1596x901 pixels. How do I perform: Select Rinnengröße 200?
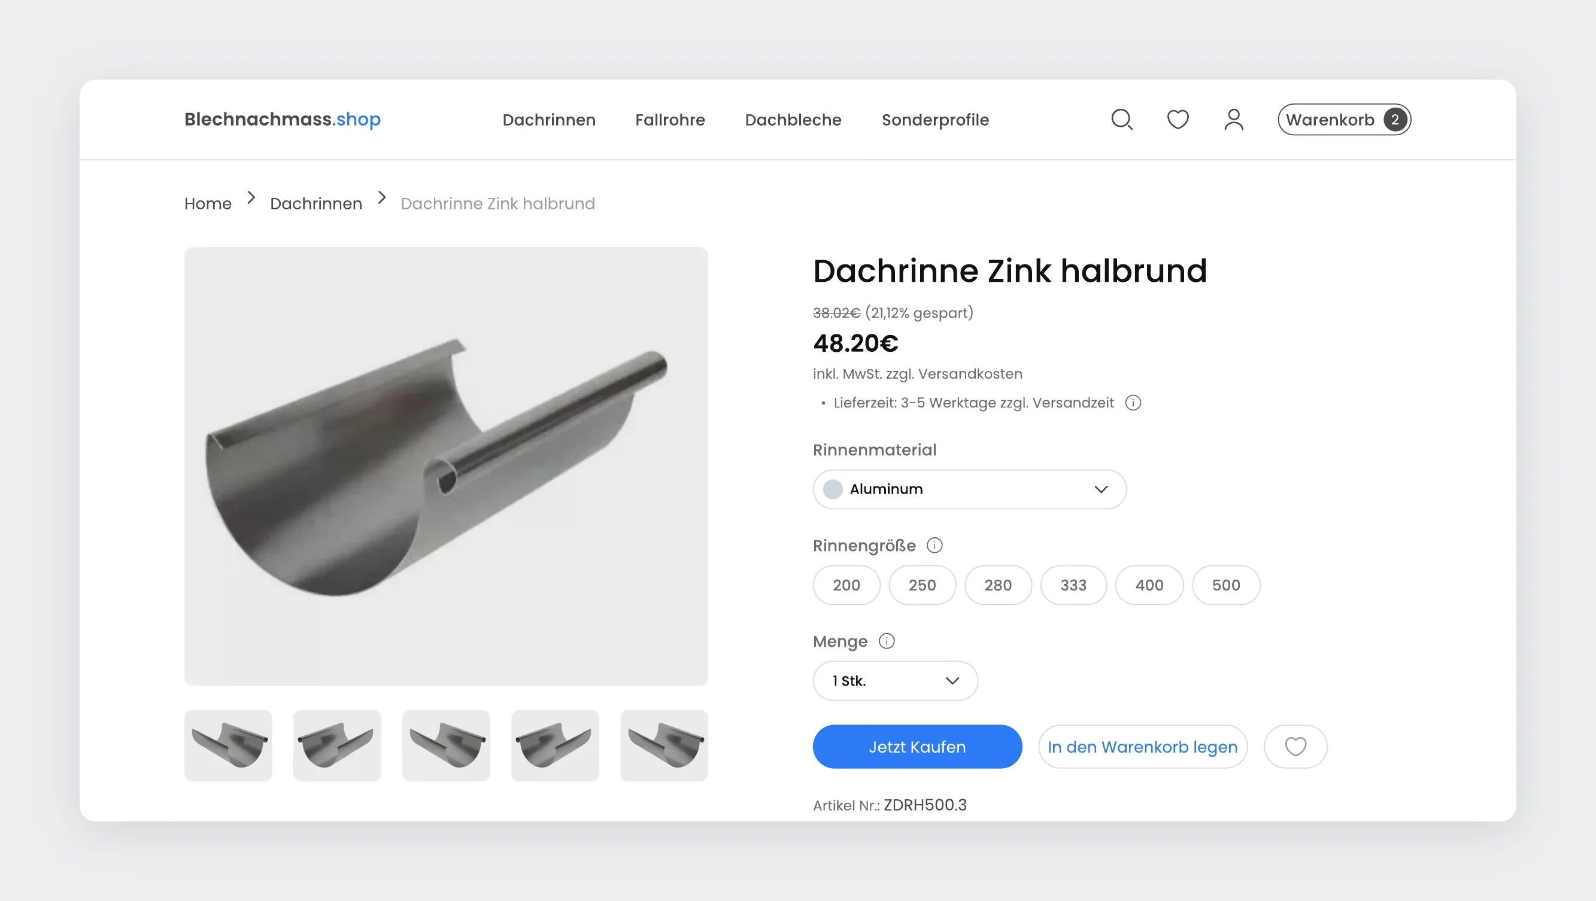pos(846,585)
